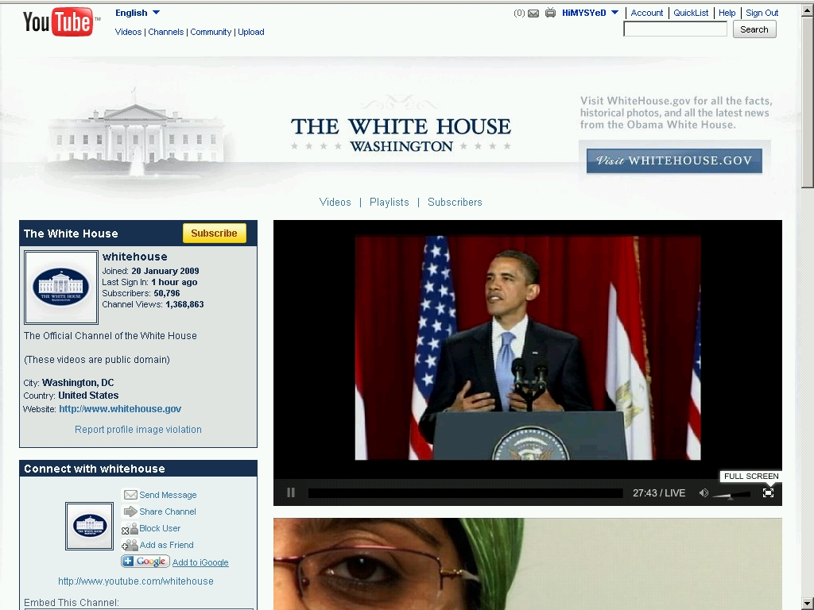The height and width of the screenshot is (610, 814).
Task: Open the English language dropdown
Action: tap(138, 13)
